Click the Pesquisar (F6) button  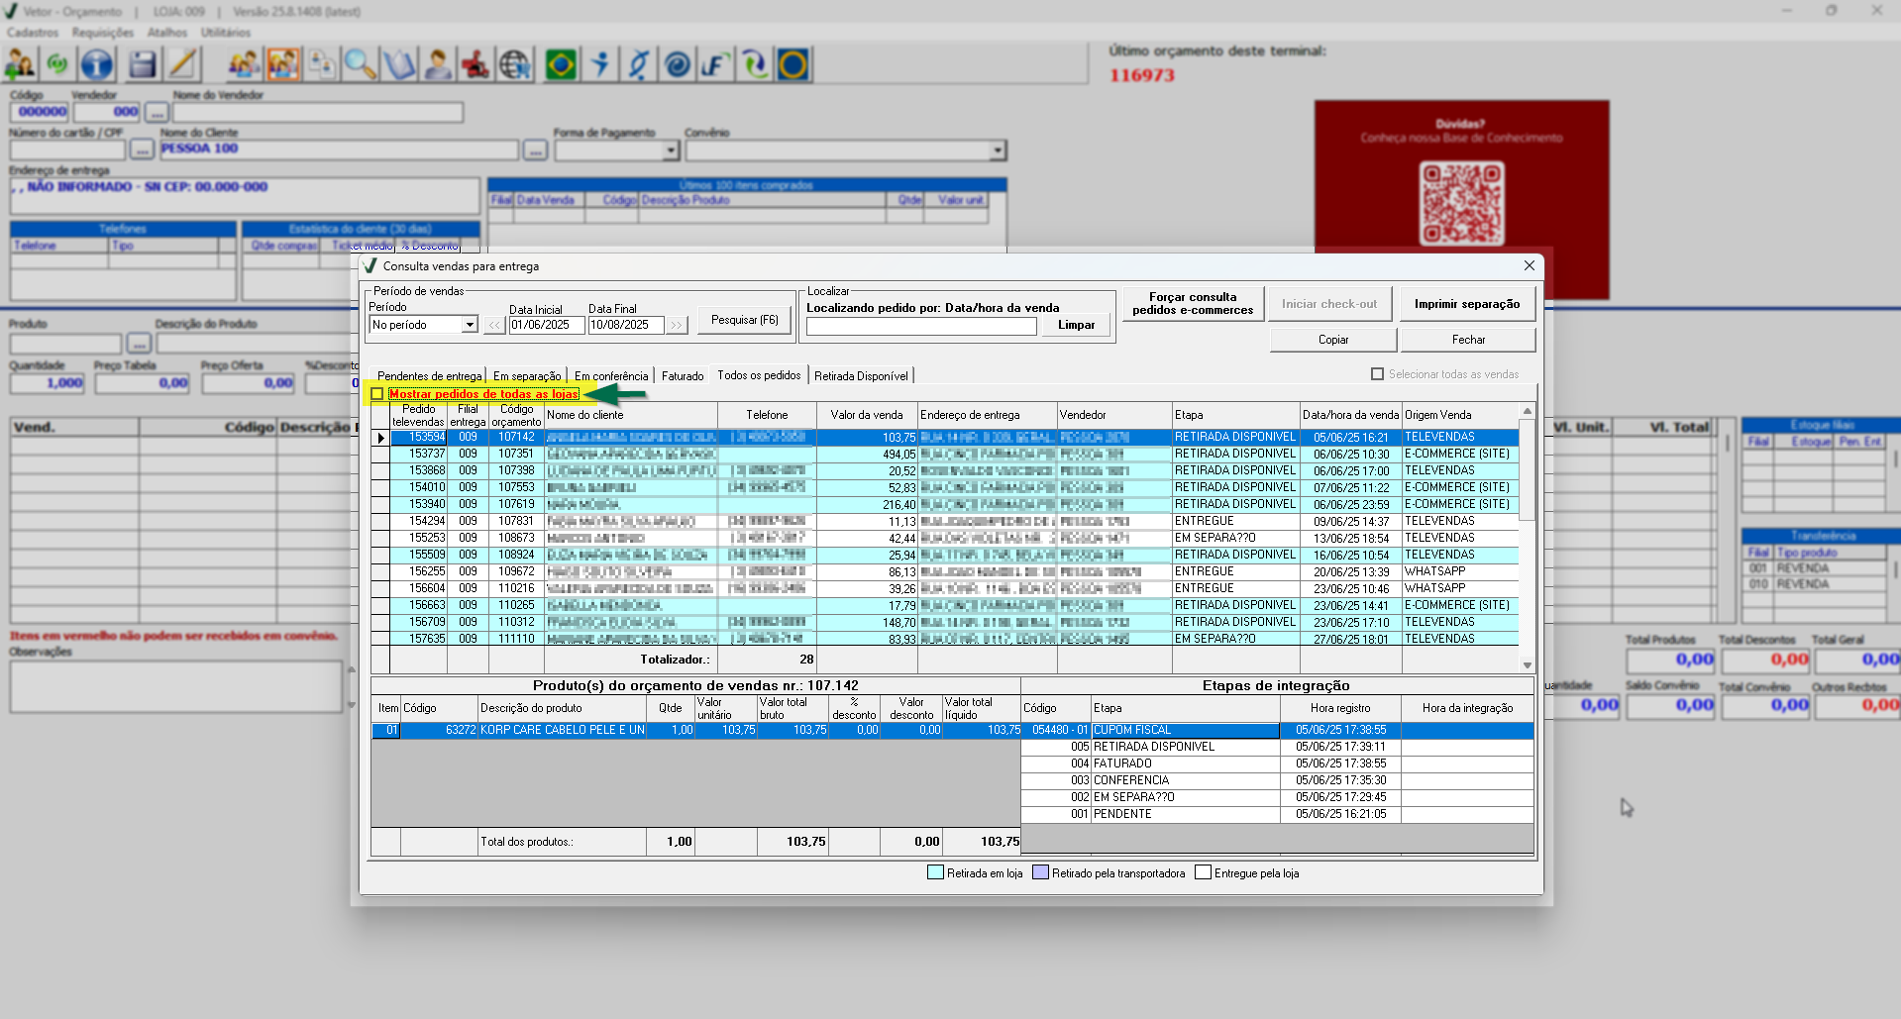pyautogui.click(x=745, y=320)
